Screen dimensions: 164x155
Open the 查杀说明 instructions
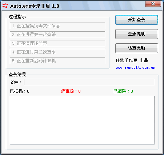coord(137,34)
